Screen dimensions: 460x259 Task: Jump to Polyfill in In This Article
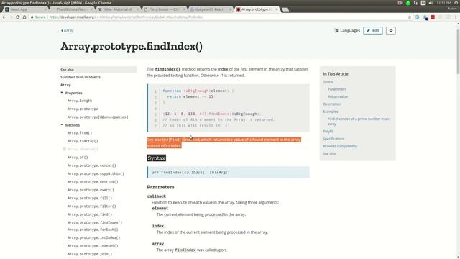(328, 132)
